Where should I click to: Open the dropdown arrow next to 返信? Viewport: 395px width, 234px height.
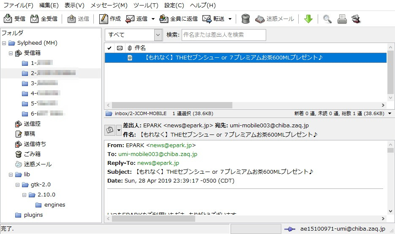point(153,19)
